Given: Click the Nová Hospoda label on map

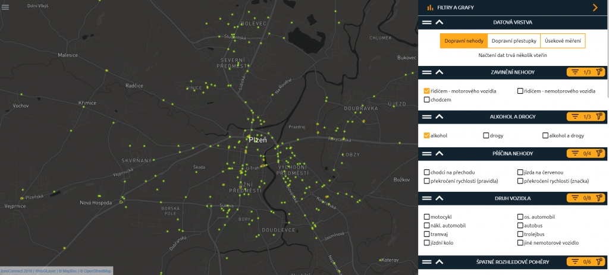Looking at the screenshot, I should click(96, 203).
